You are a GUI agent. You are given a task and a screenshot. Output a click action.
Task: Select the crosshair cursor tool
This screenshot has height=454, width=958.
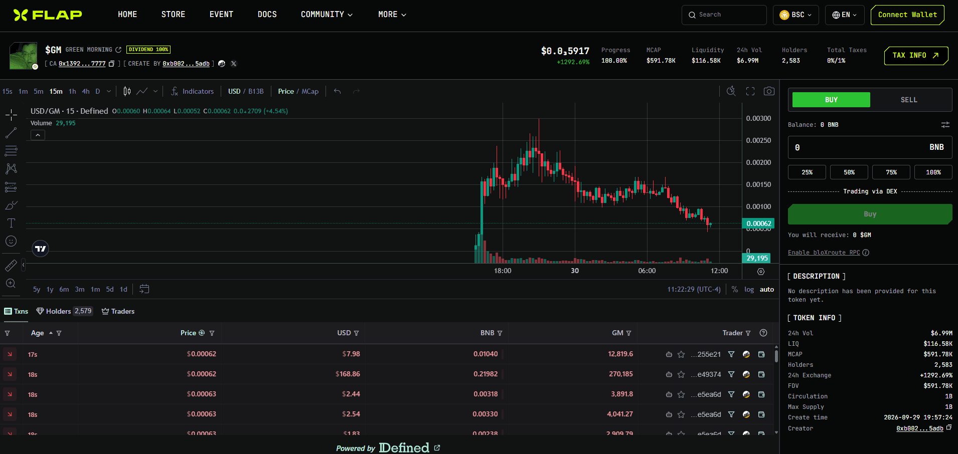pos(11,115)
